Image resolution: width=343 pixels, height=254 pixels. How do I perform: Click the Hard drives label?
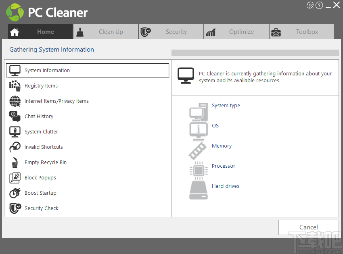(225, 186)
